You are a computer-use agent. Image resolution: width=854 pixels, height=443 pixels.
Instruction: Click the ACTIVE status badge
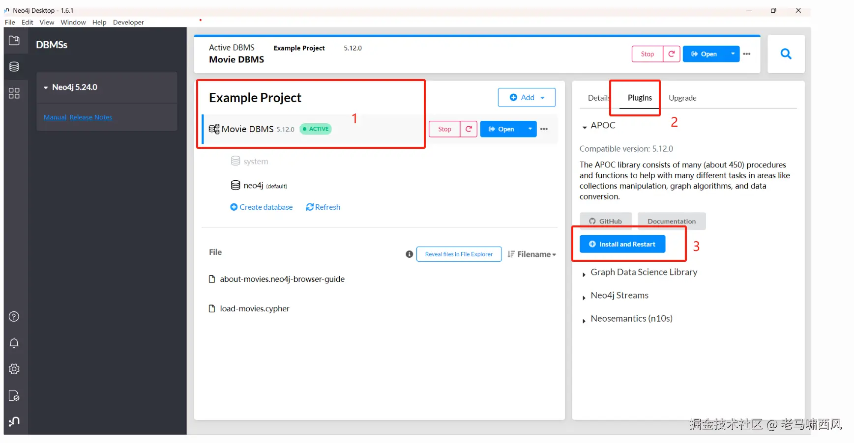(x=316, y=129)
